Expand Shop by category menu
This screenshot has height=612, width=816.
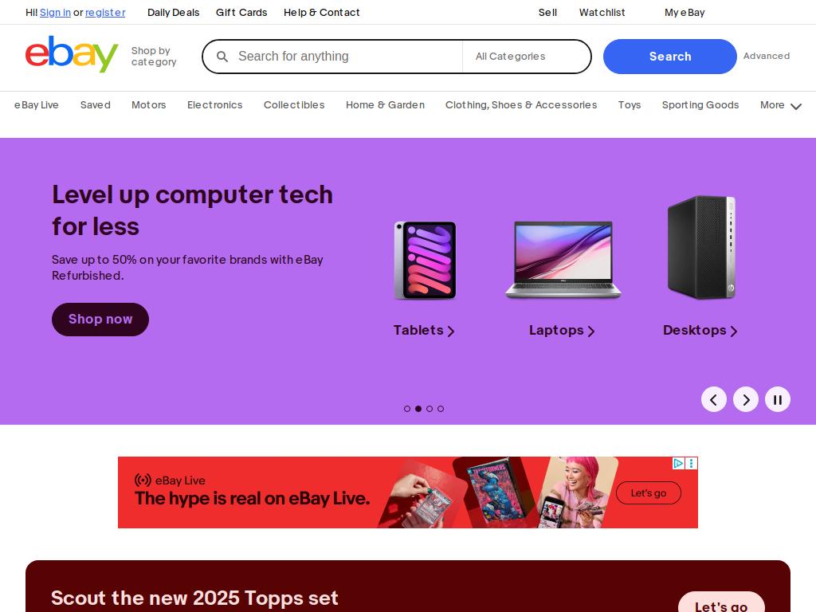point(154,57)
